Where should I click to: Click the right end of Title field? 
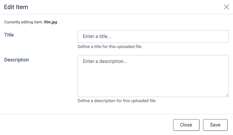click(220, 36)
